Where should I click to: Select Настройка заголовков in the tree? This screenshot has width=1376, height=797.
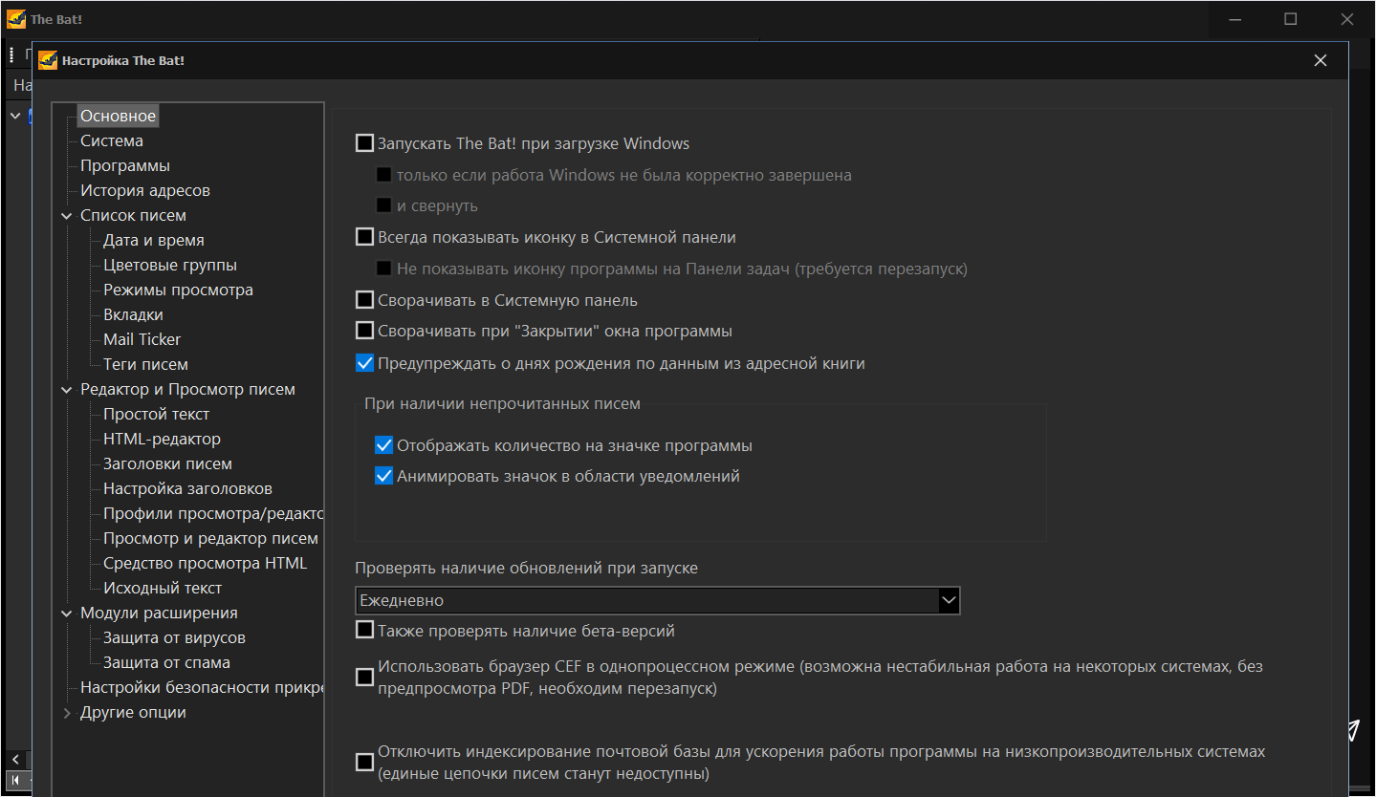(187, 488)
